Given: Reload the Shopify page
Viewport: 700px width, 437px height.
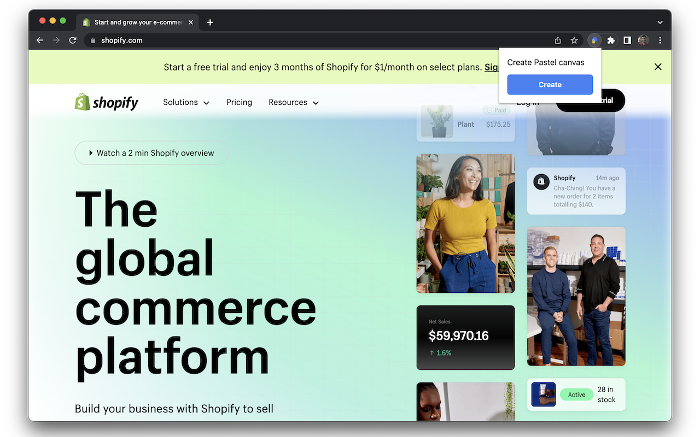Looking at the screenshot, I should click(73, 40).
